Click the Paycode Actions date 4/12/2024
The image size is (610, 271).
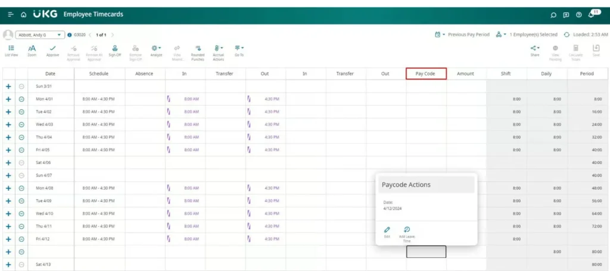pyautogui.click(x=393, y=209)
